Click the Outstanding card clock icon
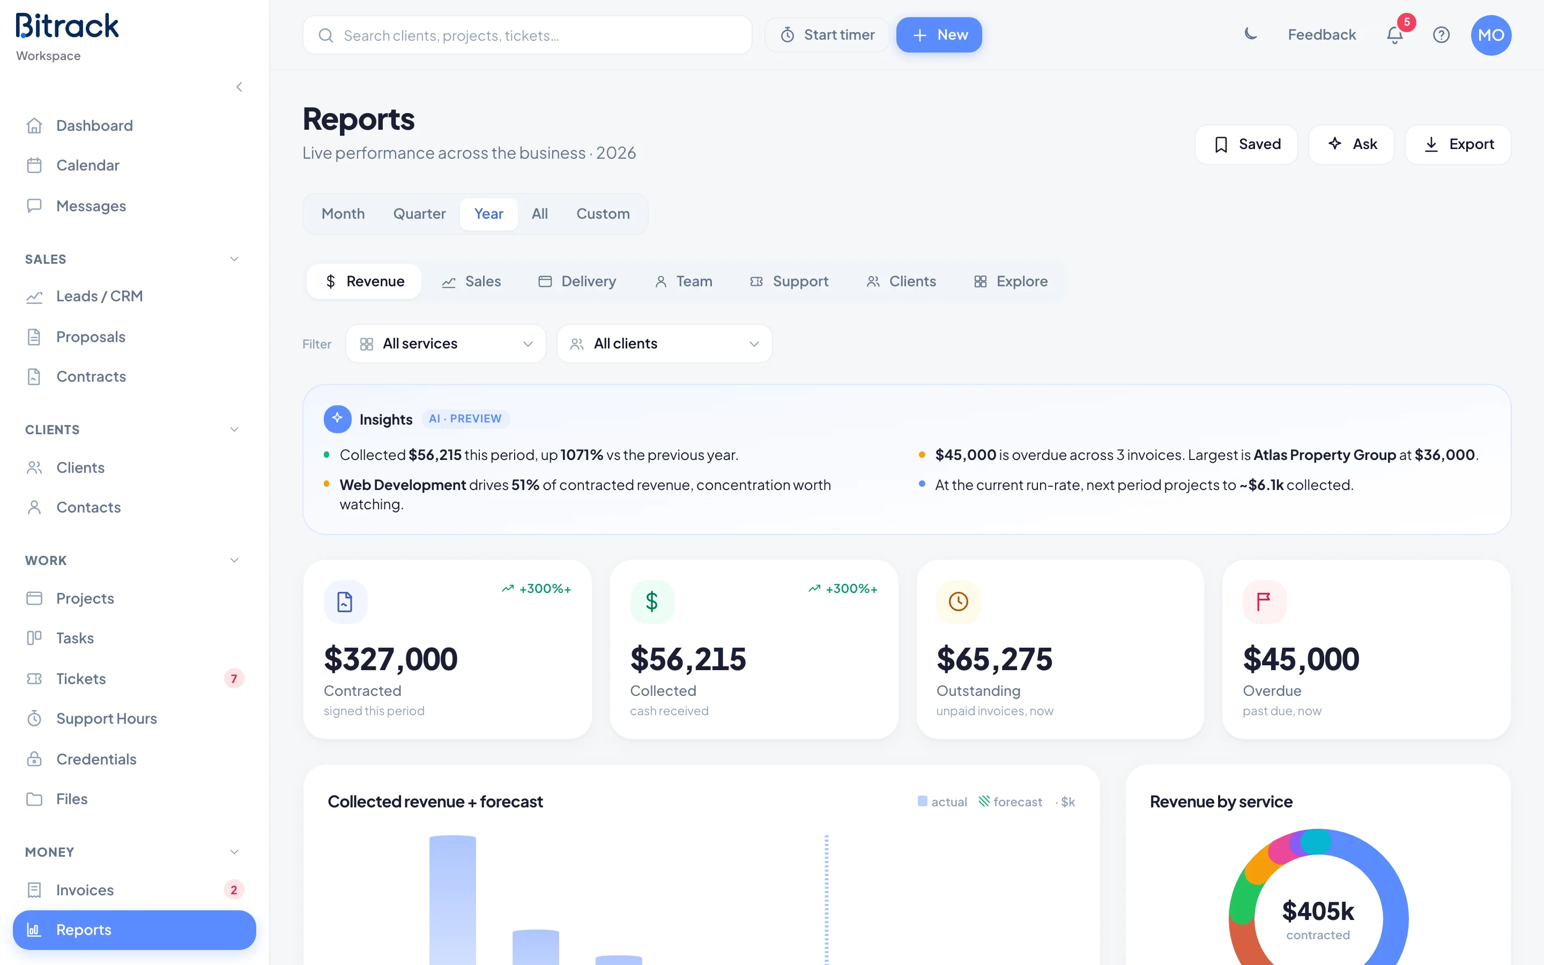Screen dimensions: 1544x965 tap(959, 601)
